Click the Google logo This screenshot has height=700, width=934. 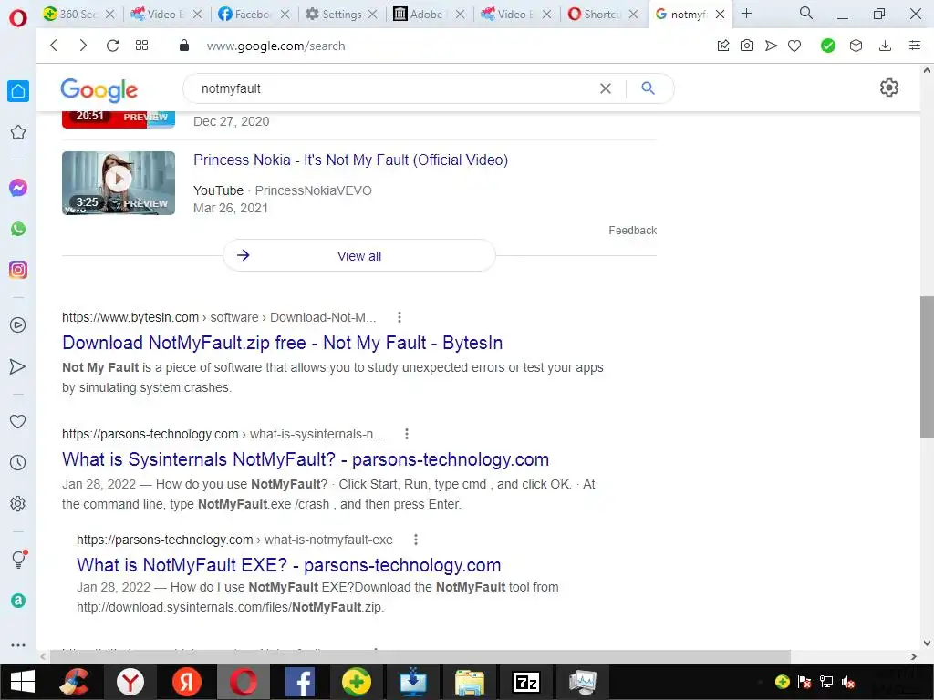point(99,90)
